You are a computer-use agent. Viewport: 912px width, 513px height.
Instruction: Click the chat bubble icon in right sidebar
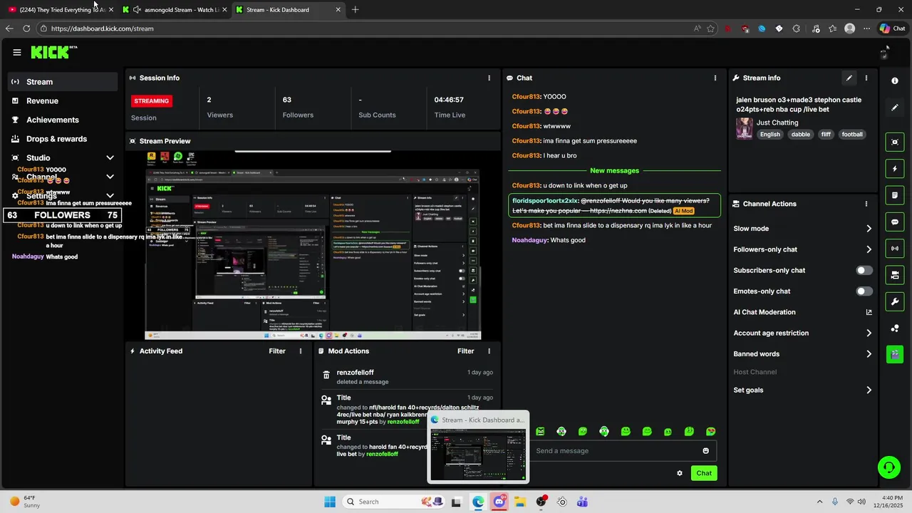coord(895,222)
